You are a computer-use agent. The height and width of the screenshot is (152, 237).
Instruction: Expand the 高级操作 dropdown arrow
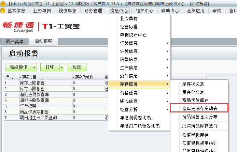pos(34,67)
